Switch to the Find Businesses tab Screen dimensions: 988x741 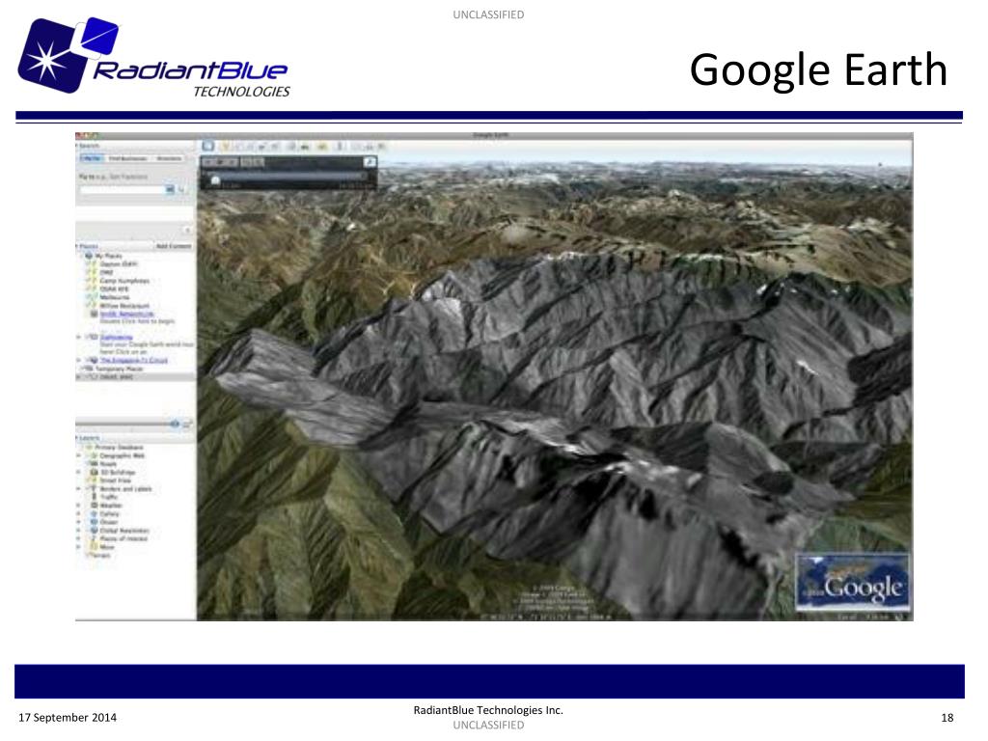tap(128, 158)
